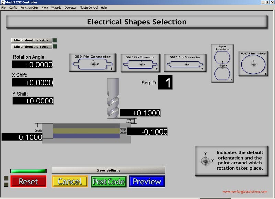This screenshot has height=199, width=275.
Task: Click the yellow Cancel button
Action: [x=70, y=182]
